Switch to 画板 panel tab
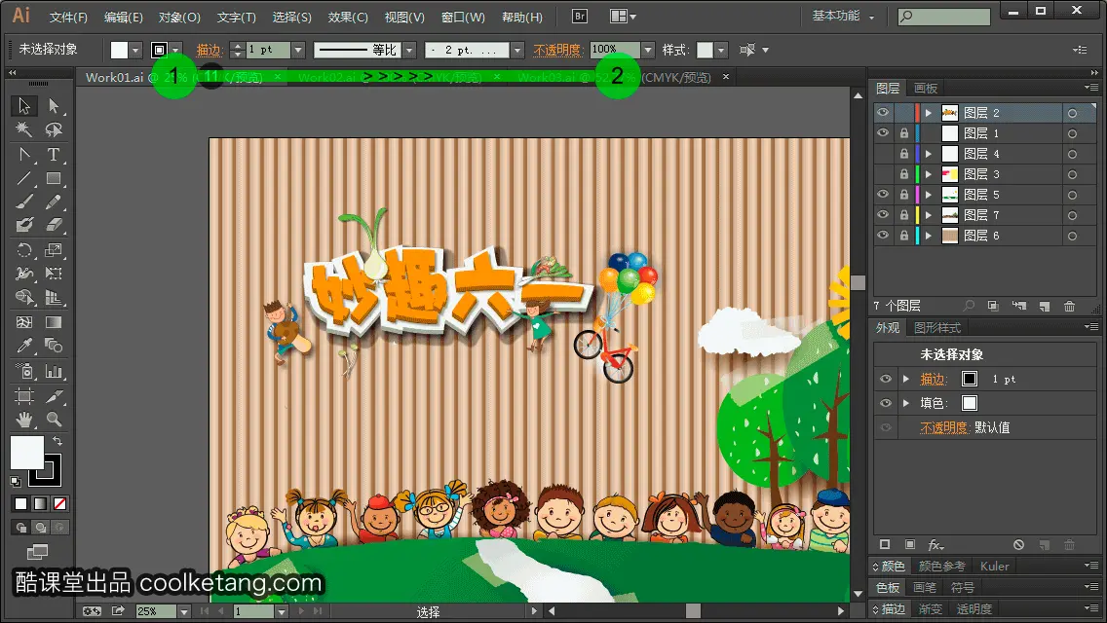This screenshot has width=1107, height=623. coord(926,89)
